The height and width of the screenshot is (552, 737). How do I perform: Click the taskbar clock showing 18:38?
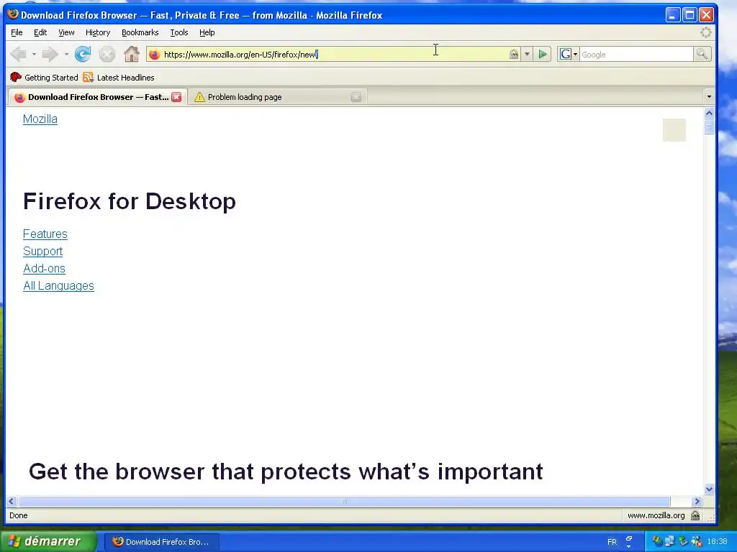tap(718, 542)
